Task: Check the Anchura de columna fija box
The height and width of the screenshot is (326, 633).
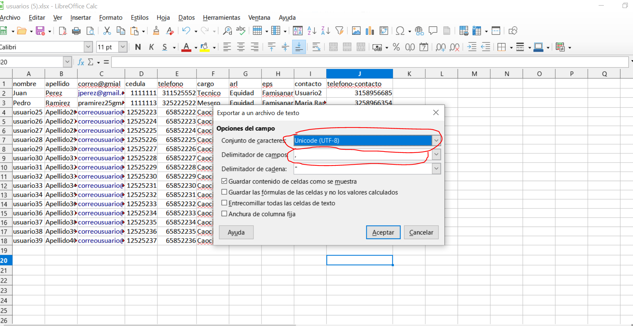Action: [224, 214]
